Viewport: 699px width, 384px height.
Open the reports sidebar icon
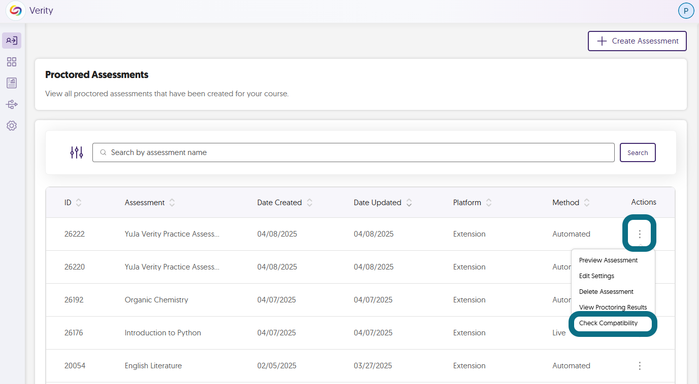12,83
